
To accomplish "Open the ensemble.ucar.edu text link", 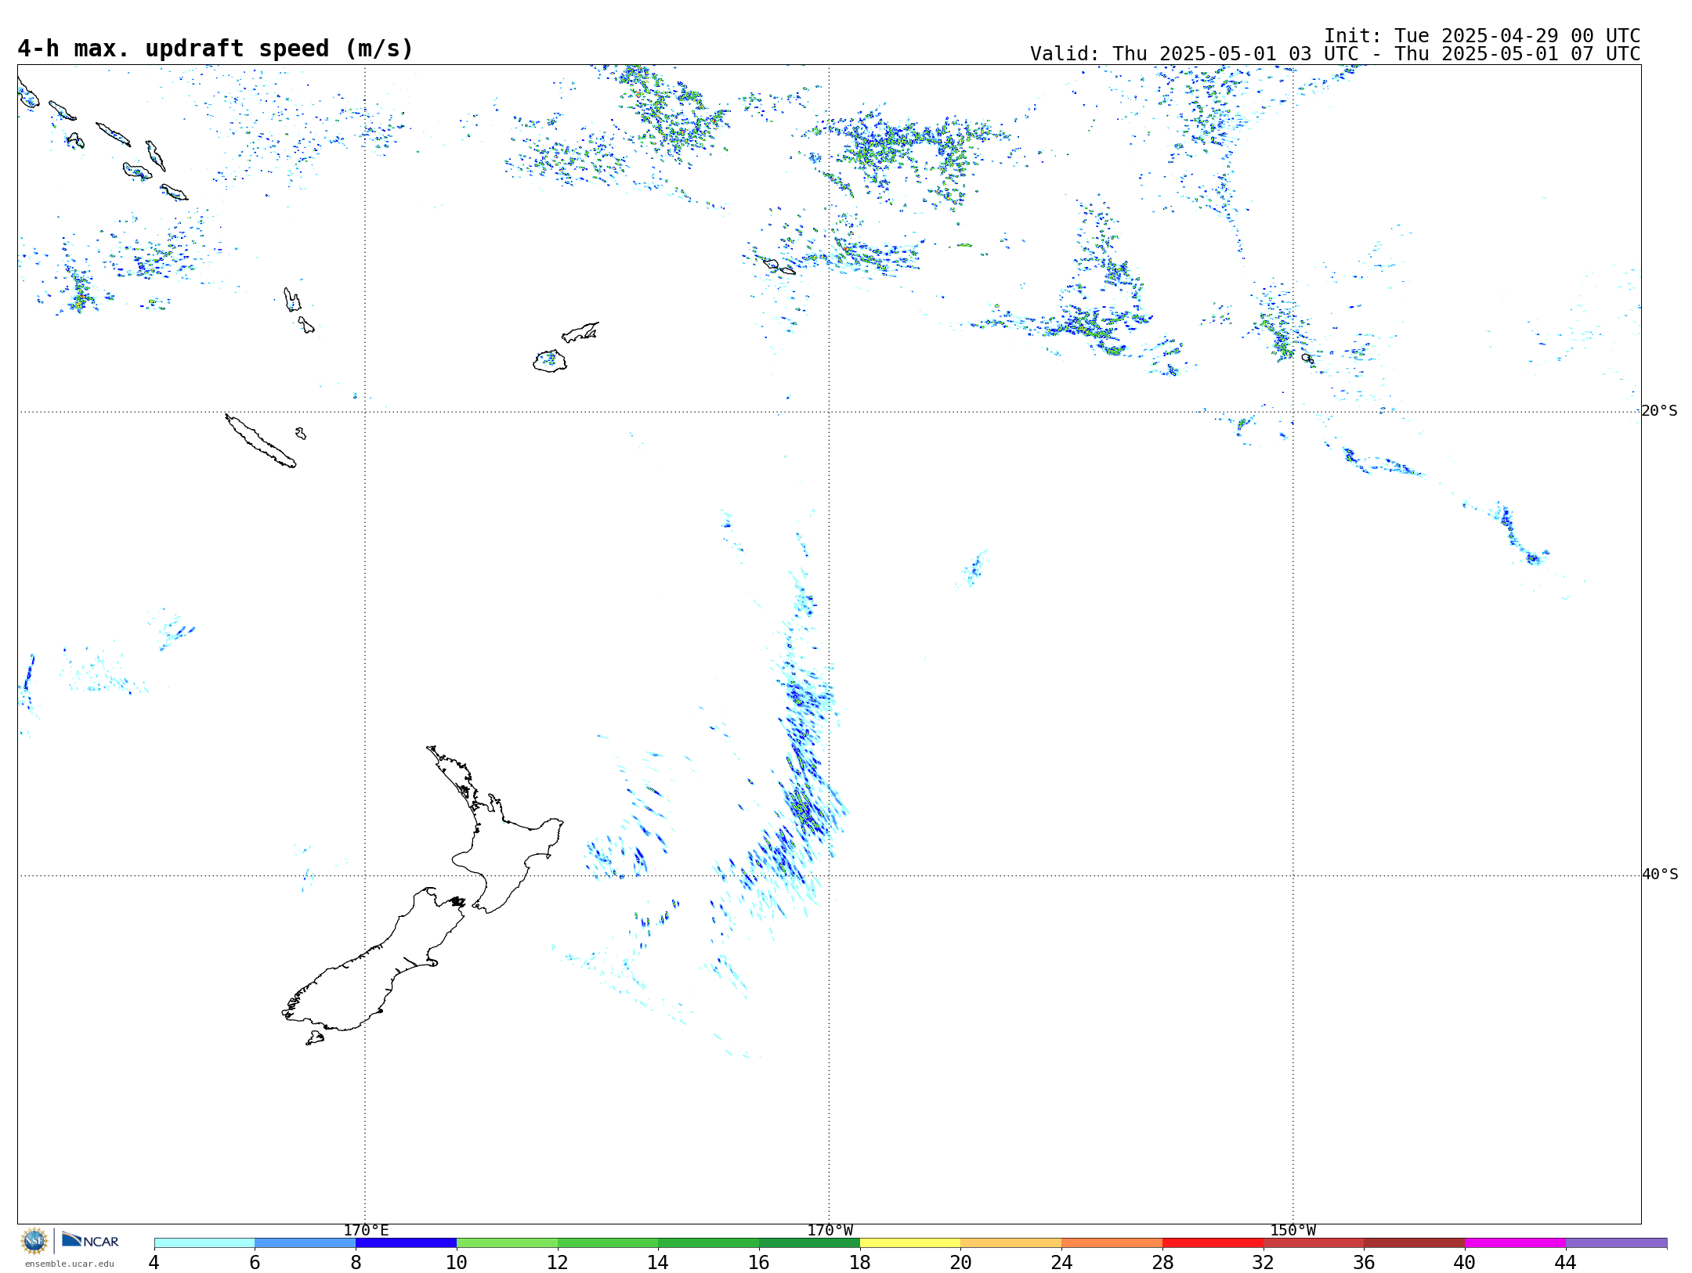I will point(69,1264).
